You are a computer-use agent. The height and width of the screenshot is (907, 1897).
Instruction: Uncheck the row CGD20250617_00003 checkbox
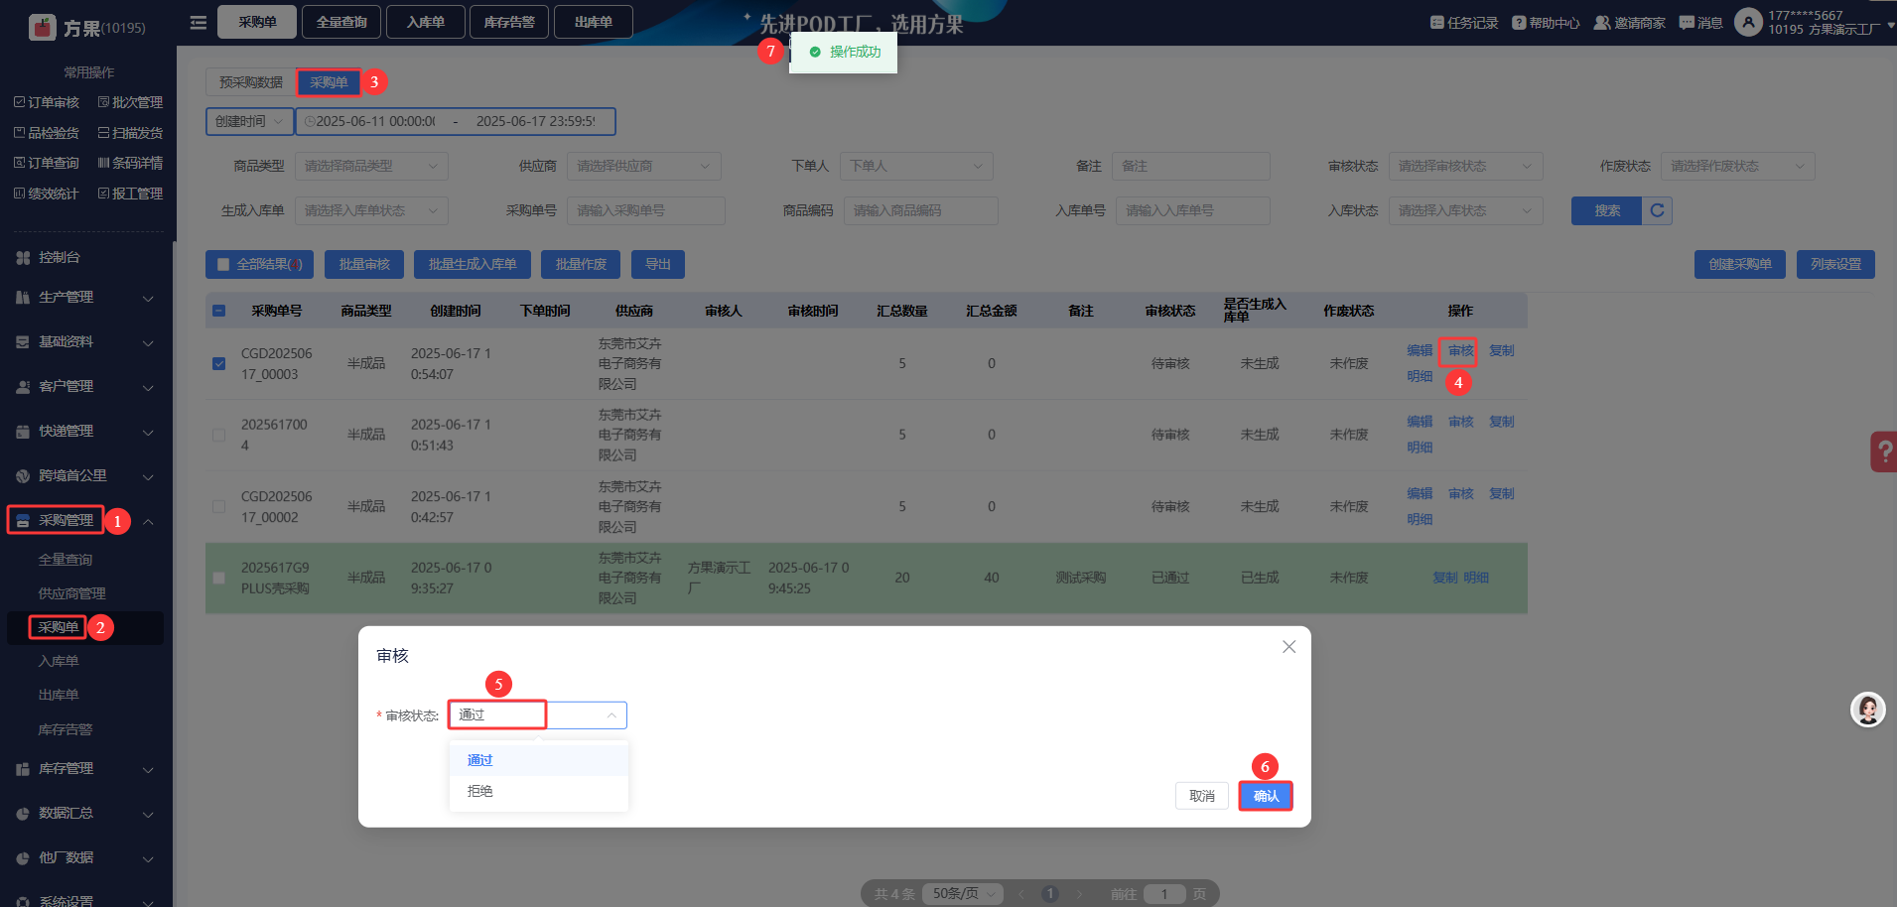click(x=219, y=363)
